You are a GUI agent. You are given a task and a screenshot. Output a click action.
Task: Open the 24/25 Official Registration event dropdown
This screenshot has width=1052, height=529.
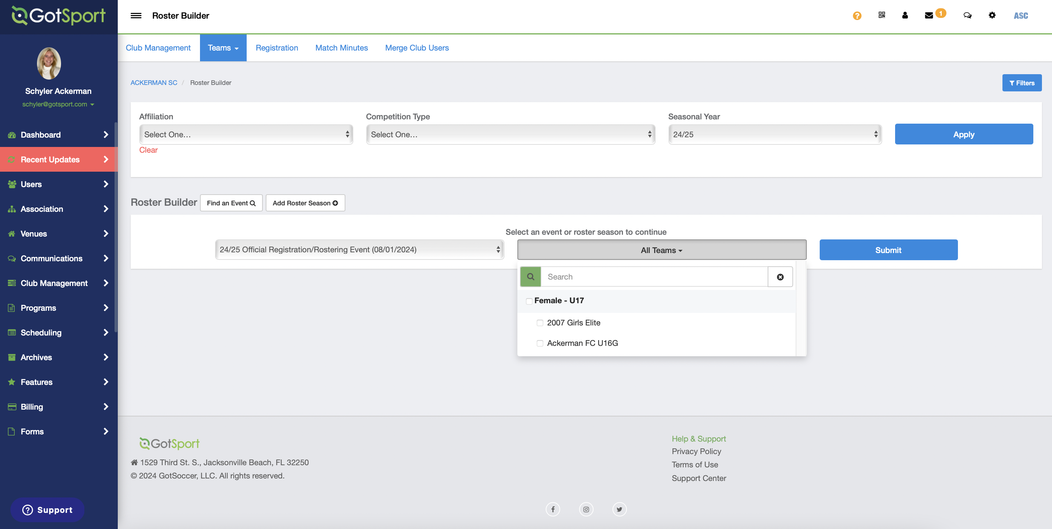(359, 249)
